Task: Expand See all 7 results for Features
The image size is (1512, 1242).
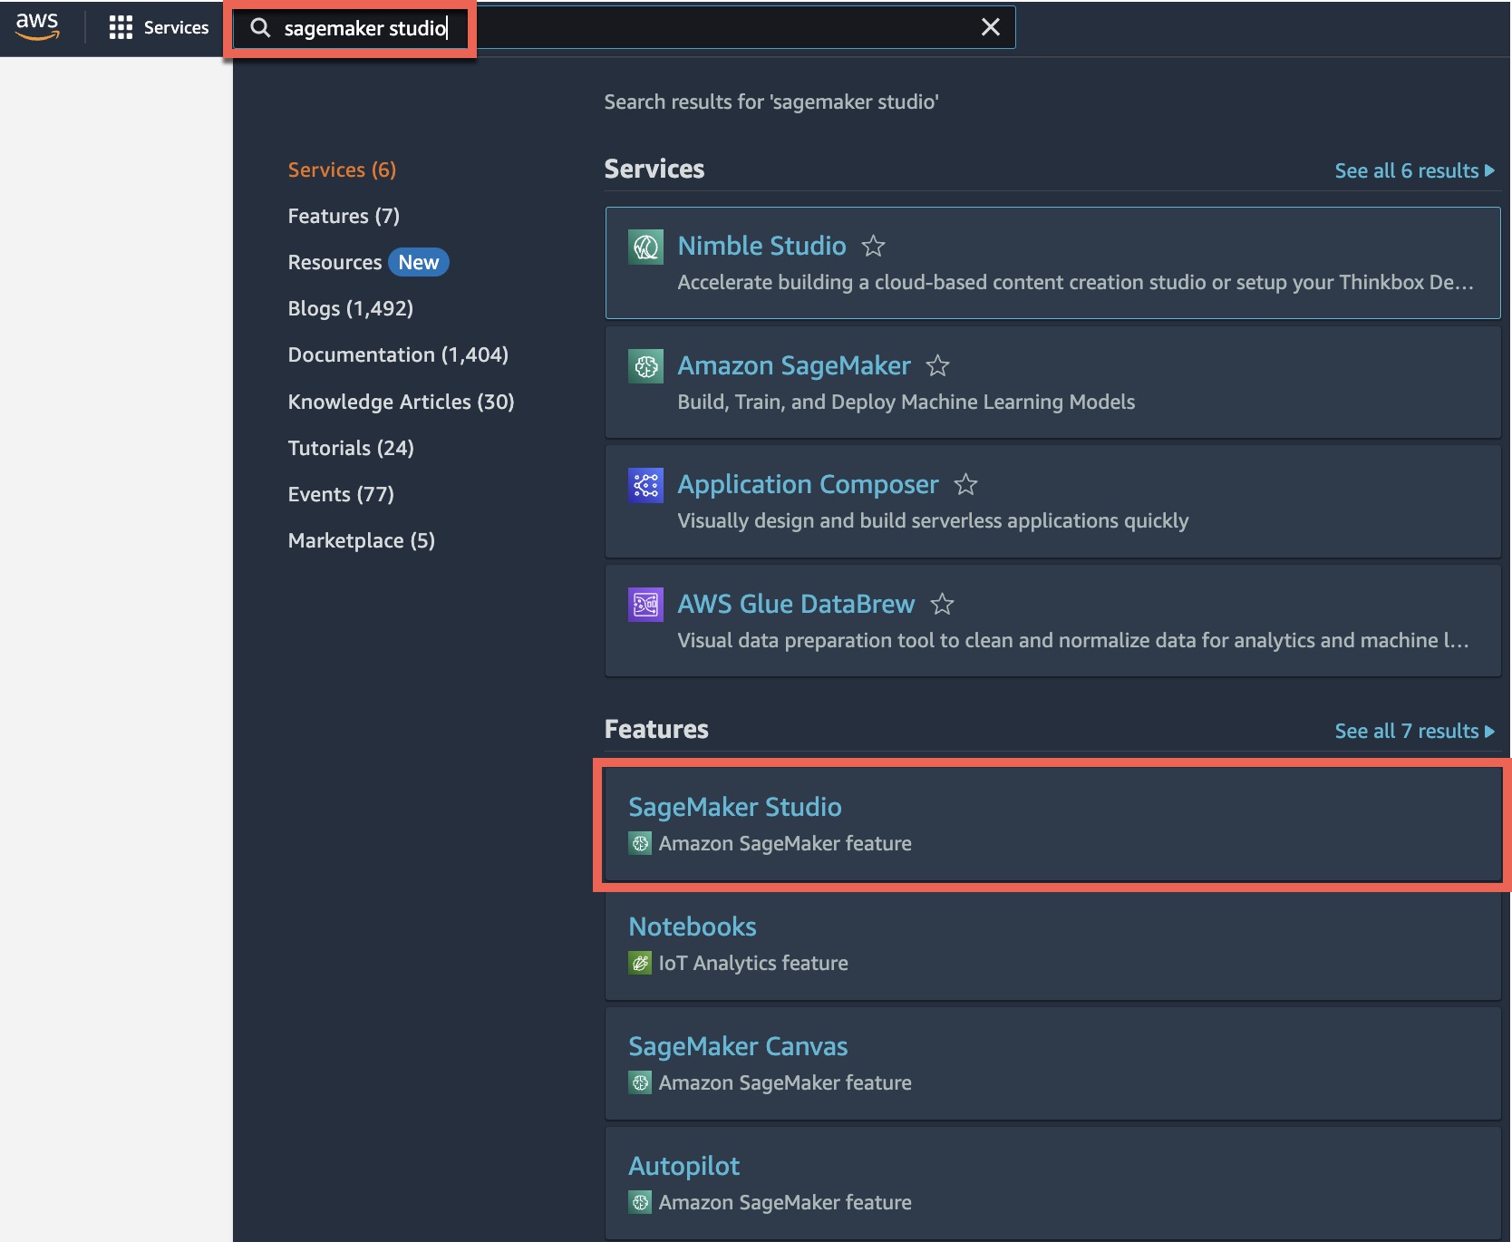Action: pos(1414,731)
